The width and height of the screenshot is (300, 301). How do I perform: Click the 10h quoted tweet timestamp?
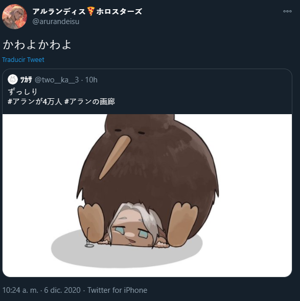click(91, 80)
